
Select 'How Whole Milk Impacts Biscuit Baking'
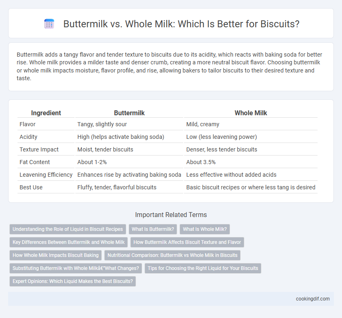click(x=56, y=255)
